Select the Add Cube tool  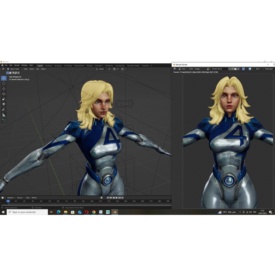[4, 120]
